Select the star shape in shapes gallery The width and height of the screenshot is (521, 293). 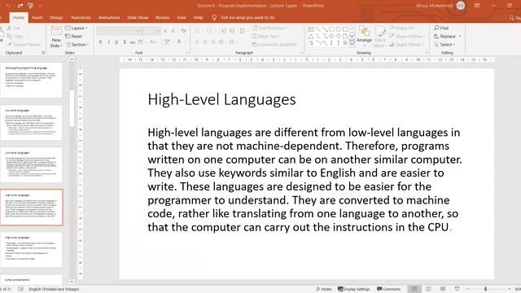click(x=345, y=43)
